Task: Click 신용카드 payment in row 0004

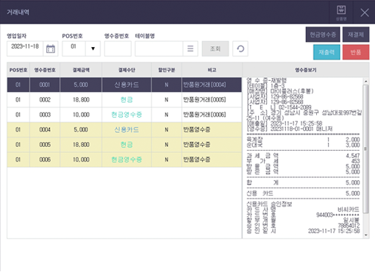Action: (126, 129)
